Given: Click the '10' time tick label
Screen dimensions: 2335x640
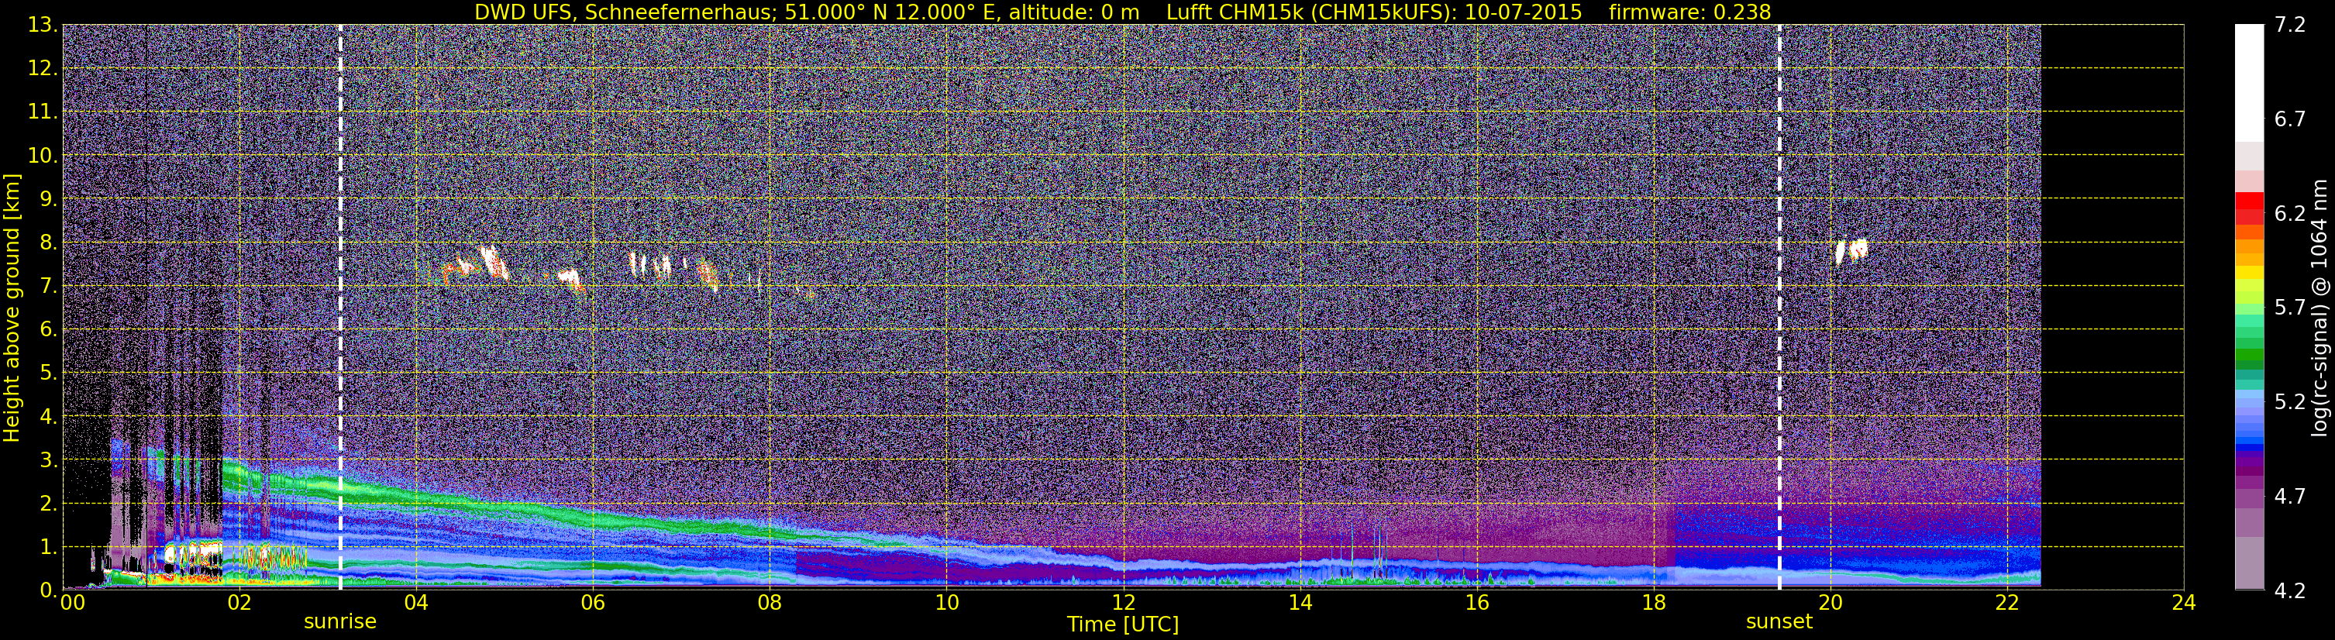Looking at the screenshot, I should [x=946, y=603].
